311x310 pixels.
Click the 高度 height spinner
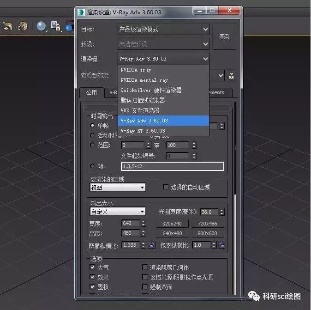[x=144, y=233]
